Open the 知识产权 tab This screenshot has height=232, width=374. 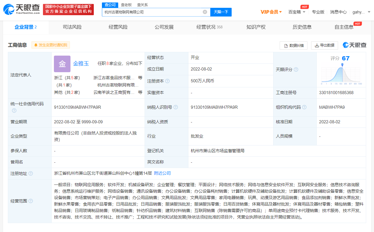pyautogui.click(x=256, y=27)
